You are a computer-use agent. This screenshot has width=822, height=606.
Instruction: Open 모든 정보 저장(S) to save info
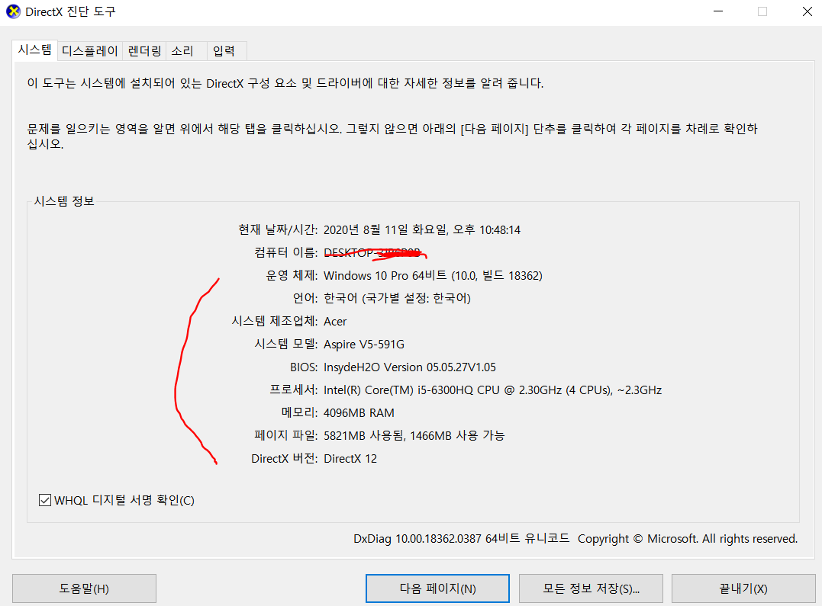591,588
